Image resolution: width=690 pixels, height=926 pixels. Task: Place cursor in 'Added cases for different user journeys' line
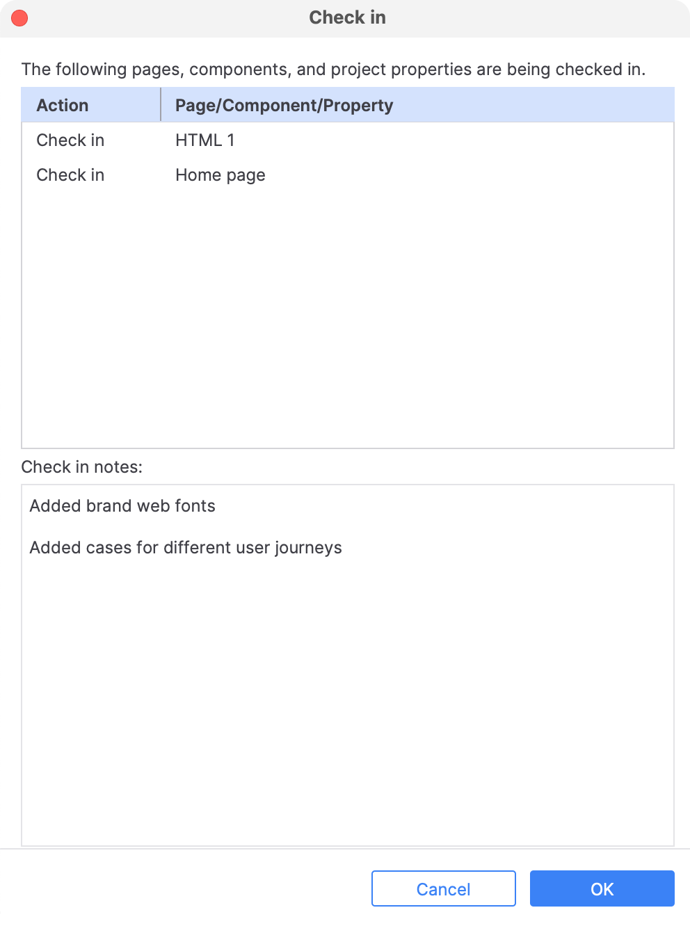(185, 548)
